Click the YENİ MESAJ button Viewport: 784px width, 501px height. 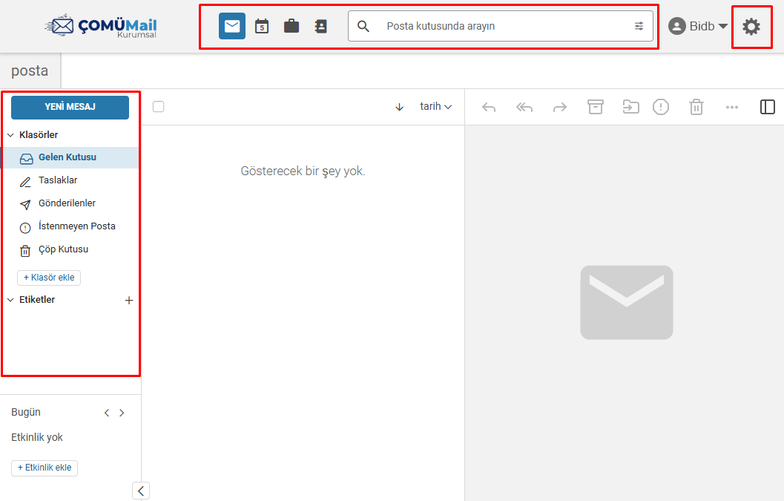pos(70,107)
